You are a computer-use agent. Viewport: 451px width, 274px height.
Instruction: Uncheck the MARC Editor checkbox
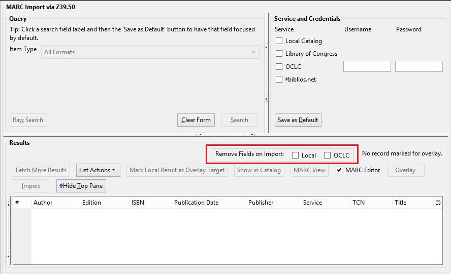point(339,170)
